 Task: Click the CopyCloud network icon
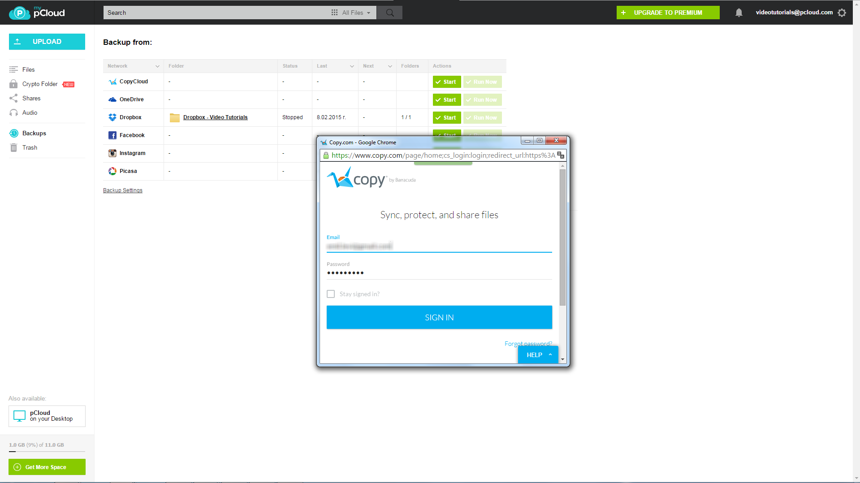112,82
